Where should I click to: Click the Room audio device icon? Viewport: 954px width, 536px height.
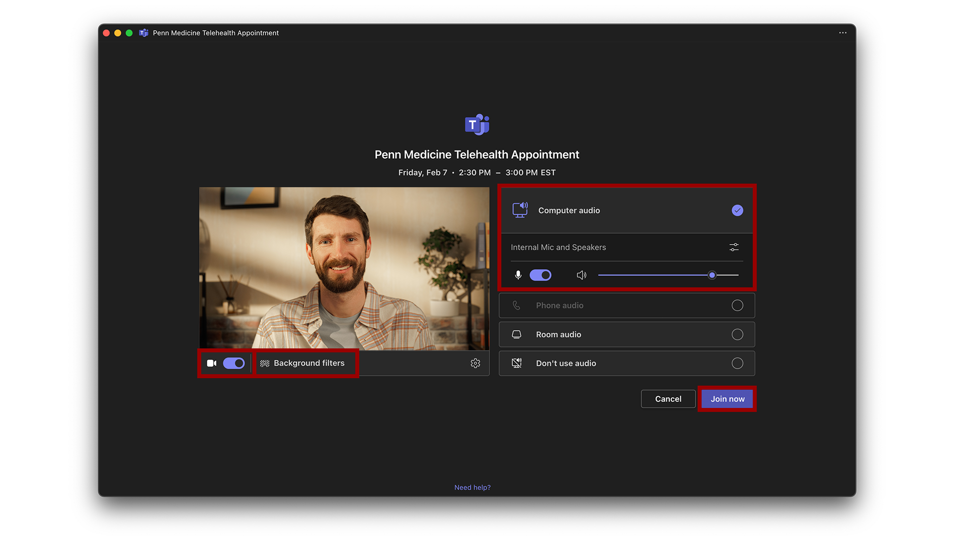[517, 334]
